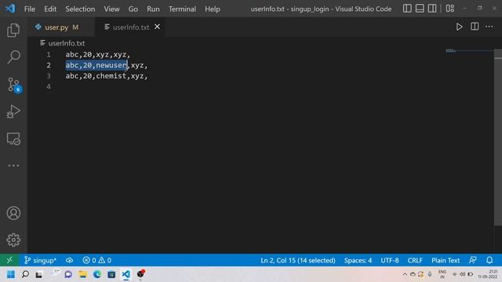This screenshot has height=282, width=502.
Task: Show hidden tray icons chevron
Action: tap(405, 274)
